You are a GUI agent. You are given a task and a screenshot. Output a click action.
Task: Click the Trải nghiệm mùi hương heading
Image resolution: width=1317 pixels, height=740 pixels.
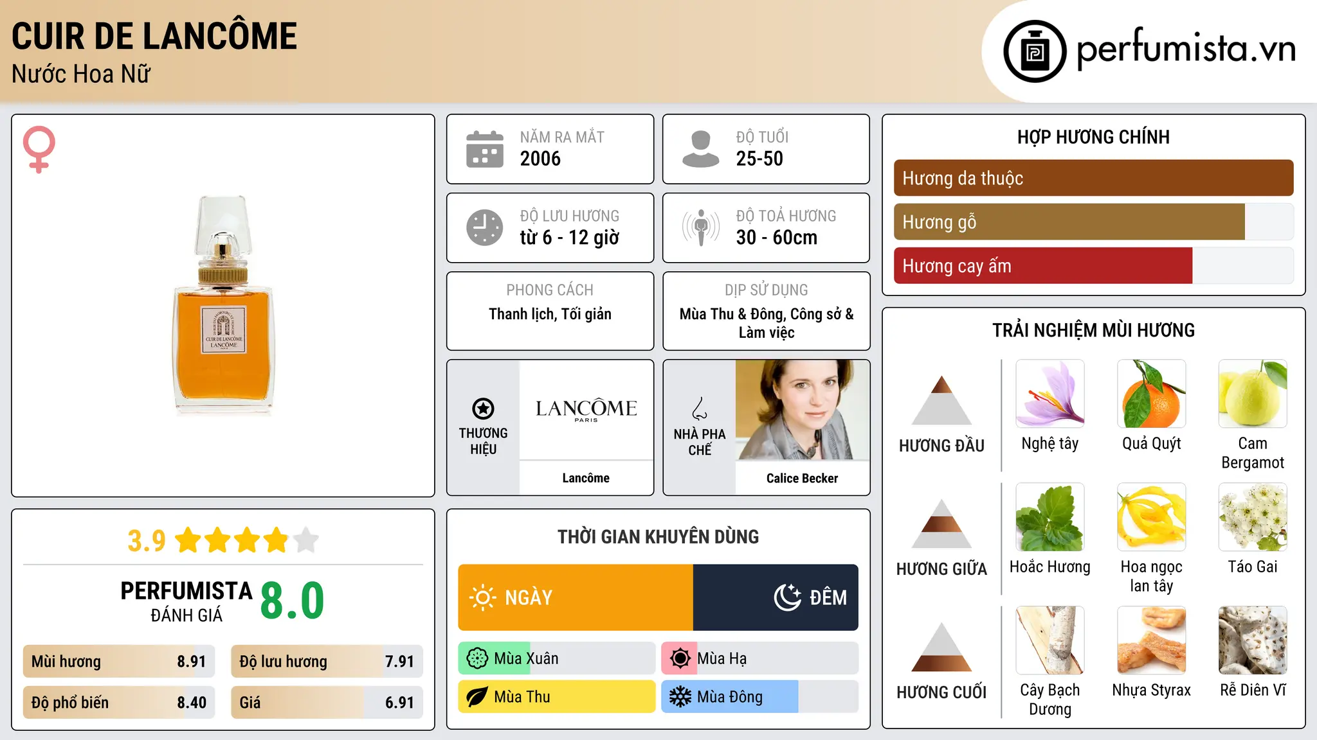point(1093,330)
